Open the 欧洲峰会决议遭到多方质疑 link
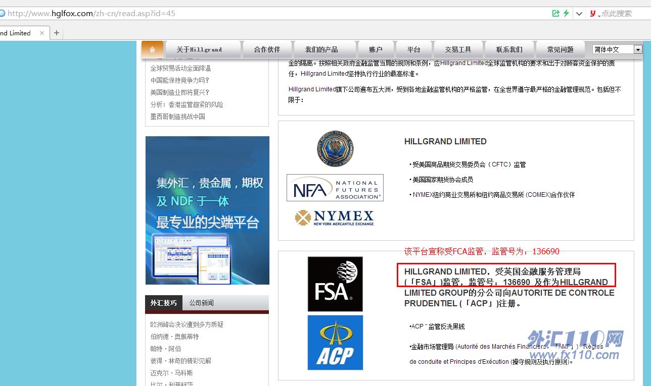The image size is (651, 386). (x=187, y=324)
